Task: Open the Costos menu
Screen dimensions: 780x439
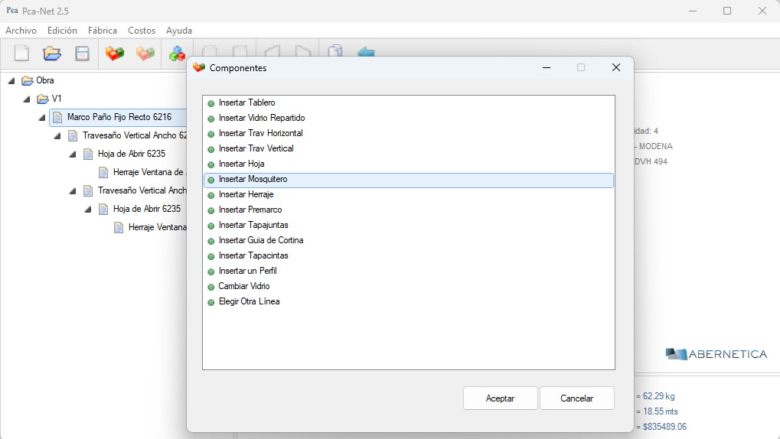Action: pos(142,31)
